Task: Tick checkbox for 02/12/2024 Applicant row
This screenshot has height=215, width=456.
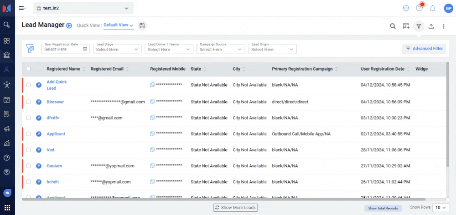Action: [28, 134]
